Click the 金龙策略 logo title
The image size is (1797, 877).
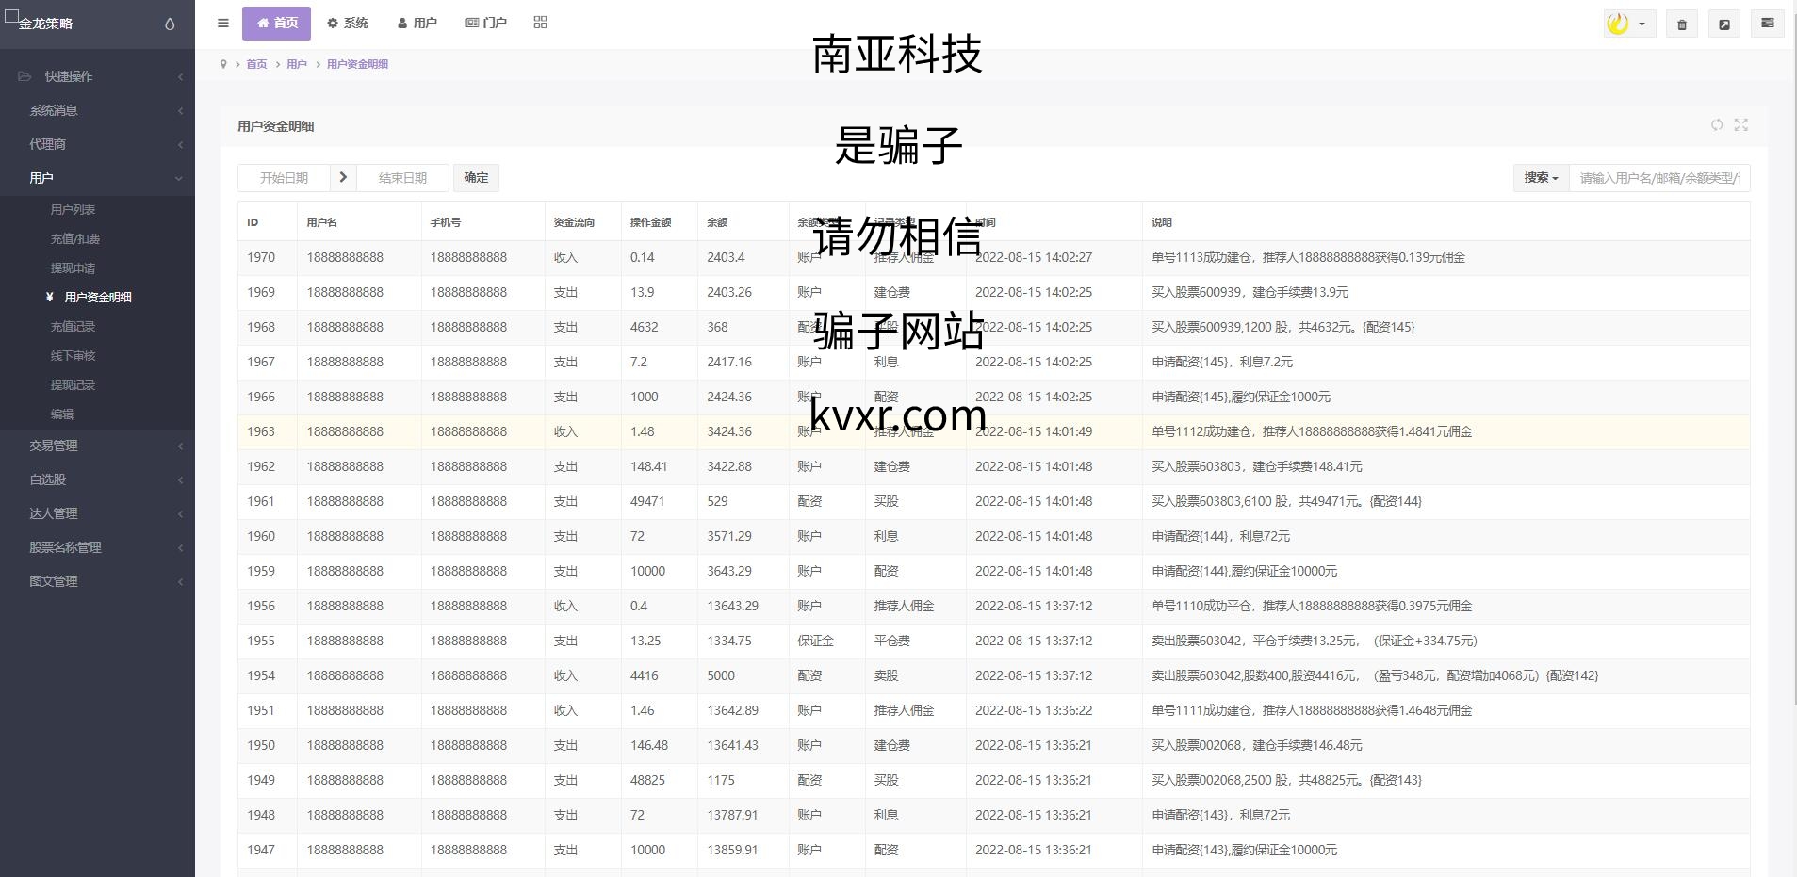(45, 24)
